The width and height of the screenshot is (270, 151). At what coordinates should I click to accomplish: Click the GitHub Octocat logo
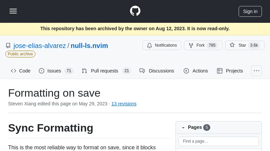135,11
